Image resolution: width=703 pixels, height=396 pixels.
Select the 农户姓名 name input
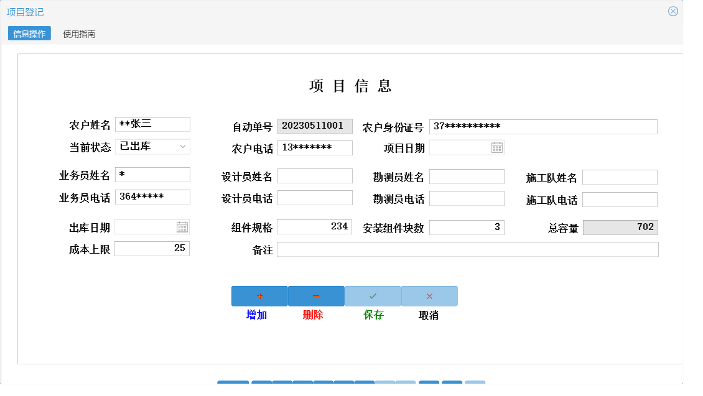click(x=152, y=124)
